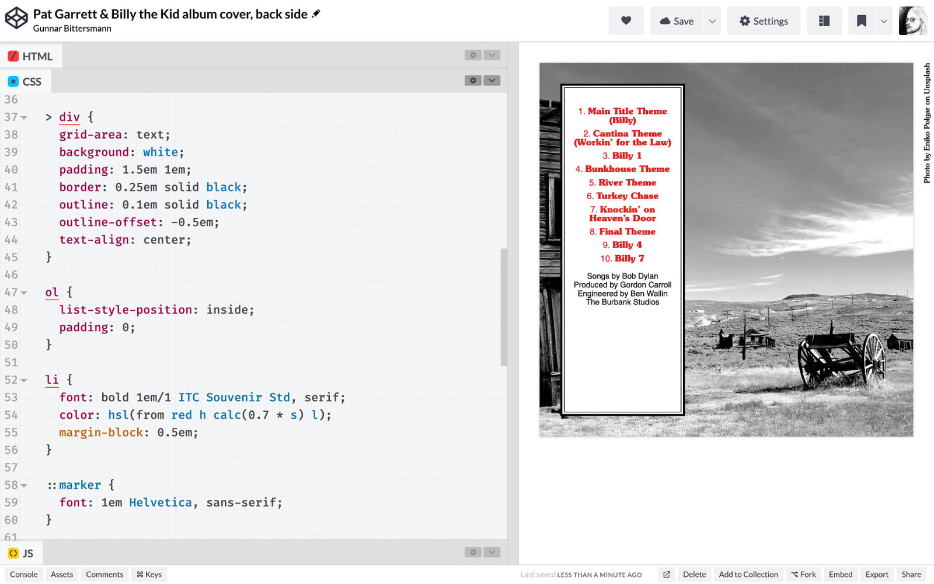Viewport: 934px width, 584px height.
Task: Open the Change View layout icon
Action: tap(824, 21)
